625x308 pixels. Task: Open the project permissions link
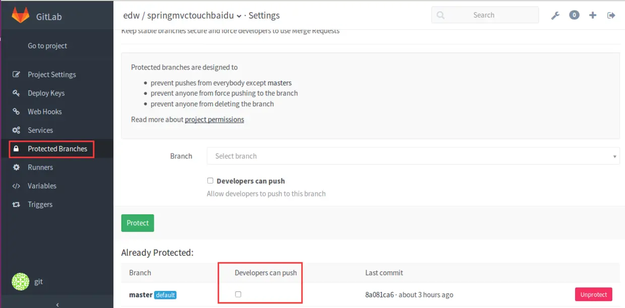click(214, 119)
